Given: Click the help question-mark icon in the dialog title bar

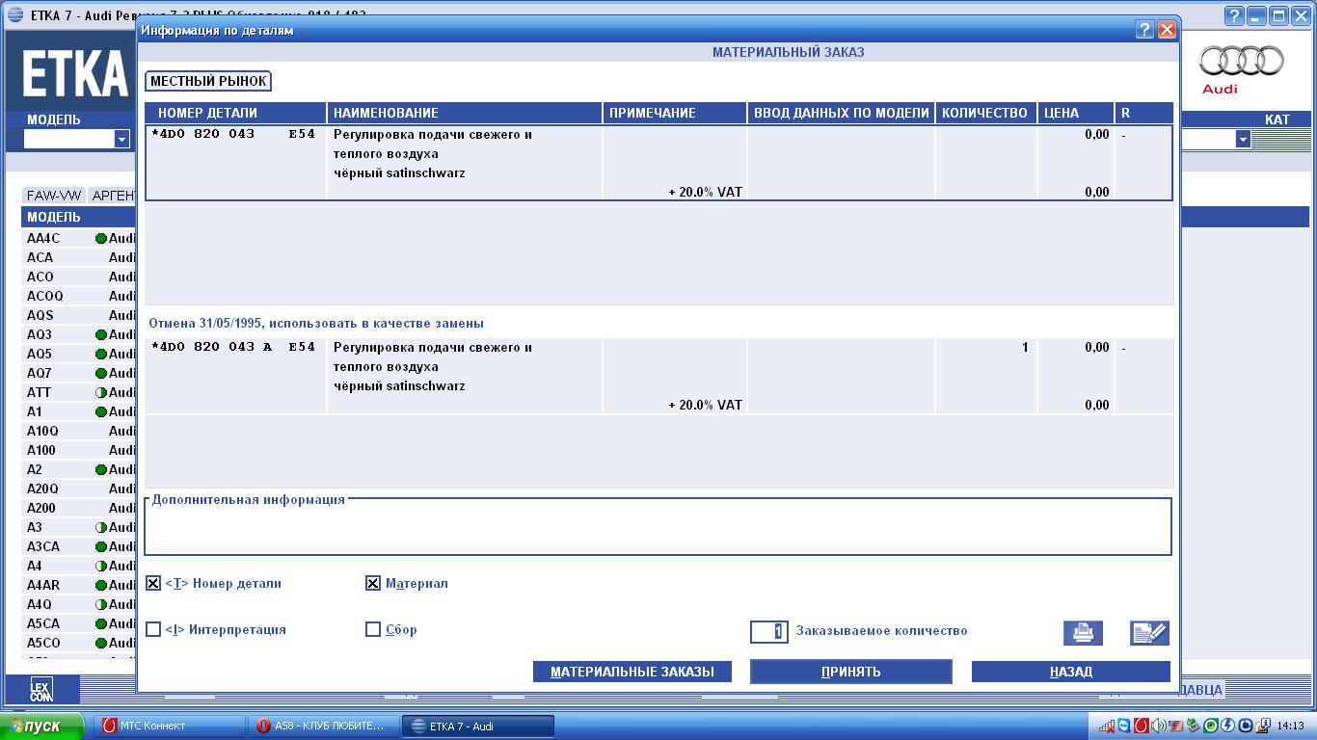Looking at the screenshot, I should [x=1144, y=30].
